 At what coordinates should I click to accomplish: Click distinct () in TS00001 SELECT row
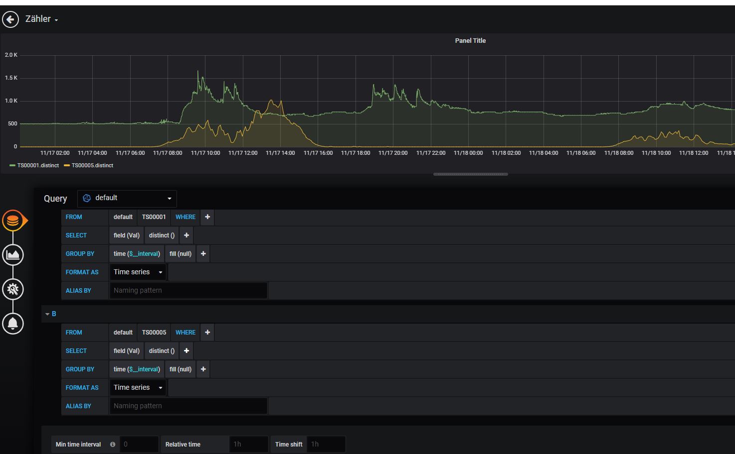162,235
